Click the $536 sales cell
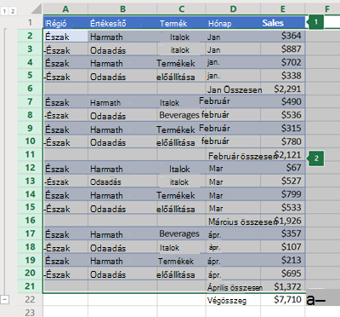Image resolution: width=340 pixels, height=317 pixels. [283, 115]
